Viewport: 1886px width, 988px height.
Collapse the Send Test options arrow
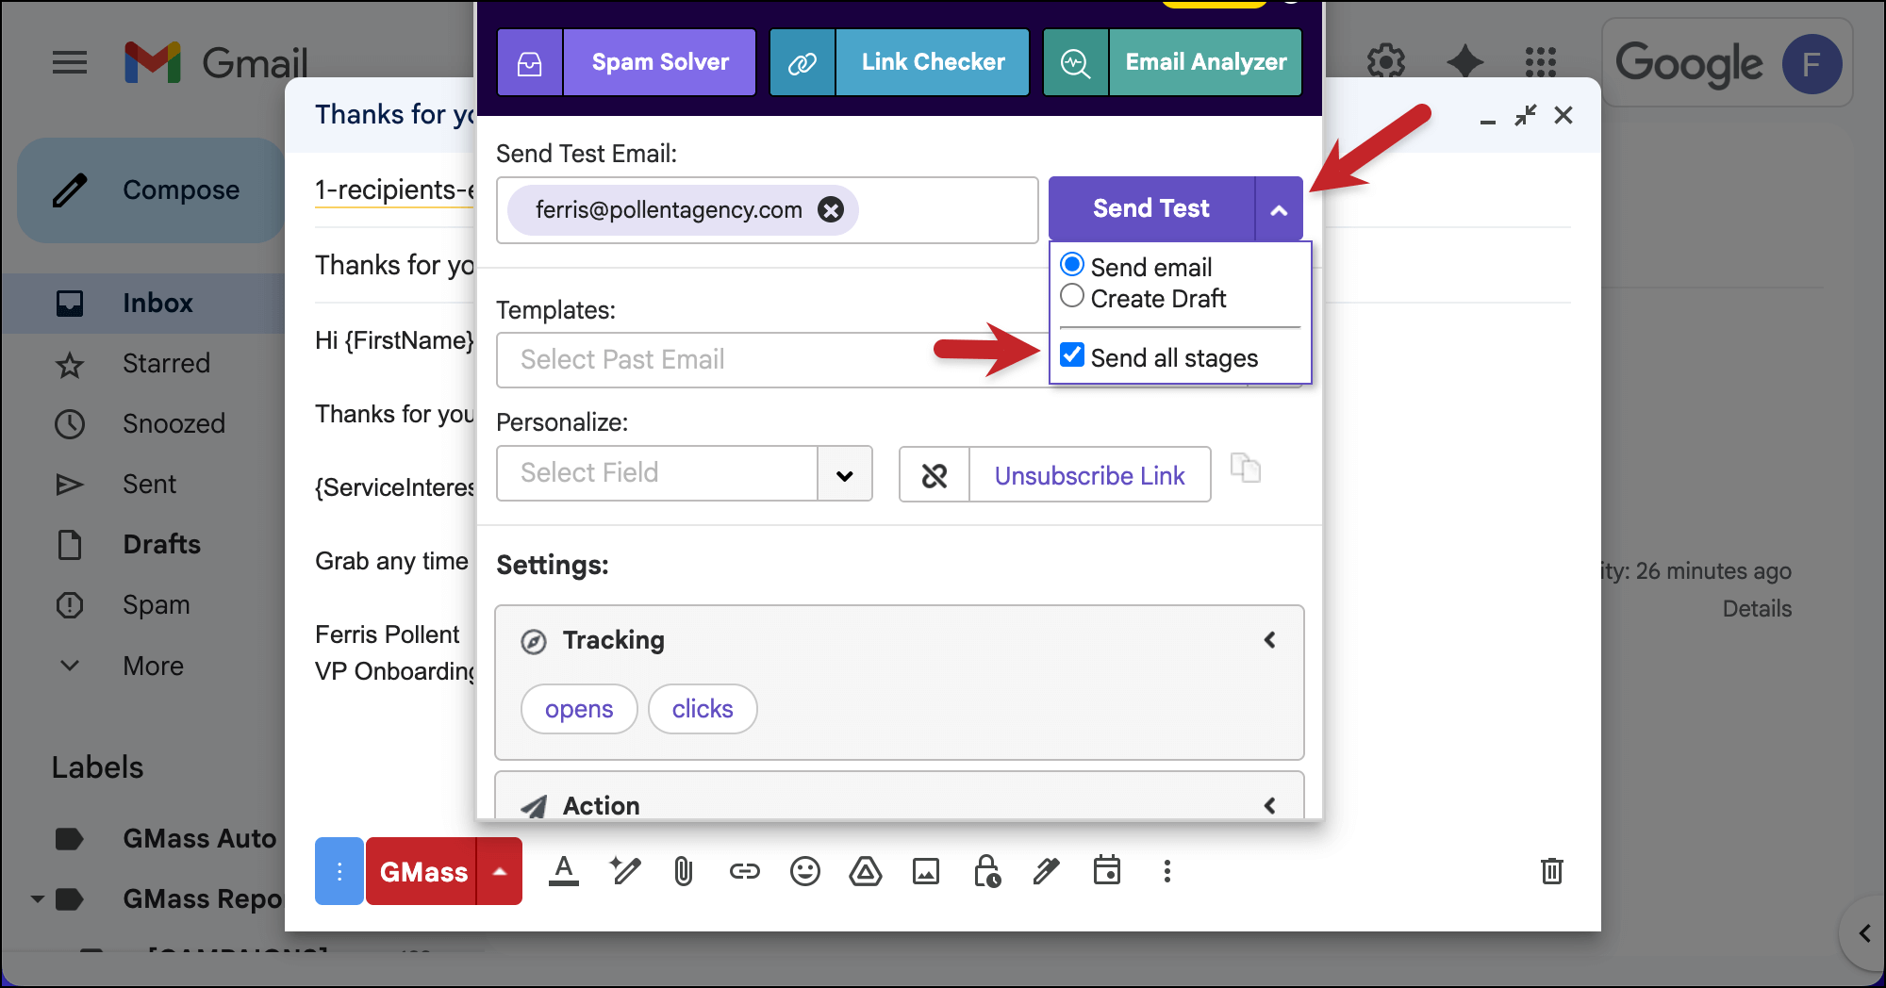point(1279,209)
